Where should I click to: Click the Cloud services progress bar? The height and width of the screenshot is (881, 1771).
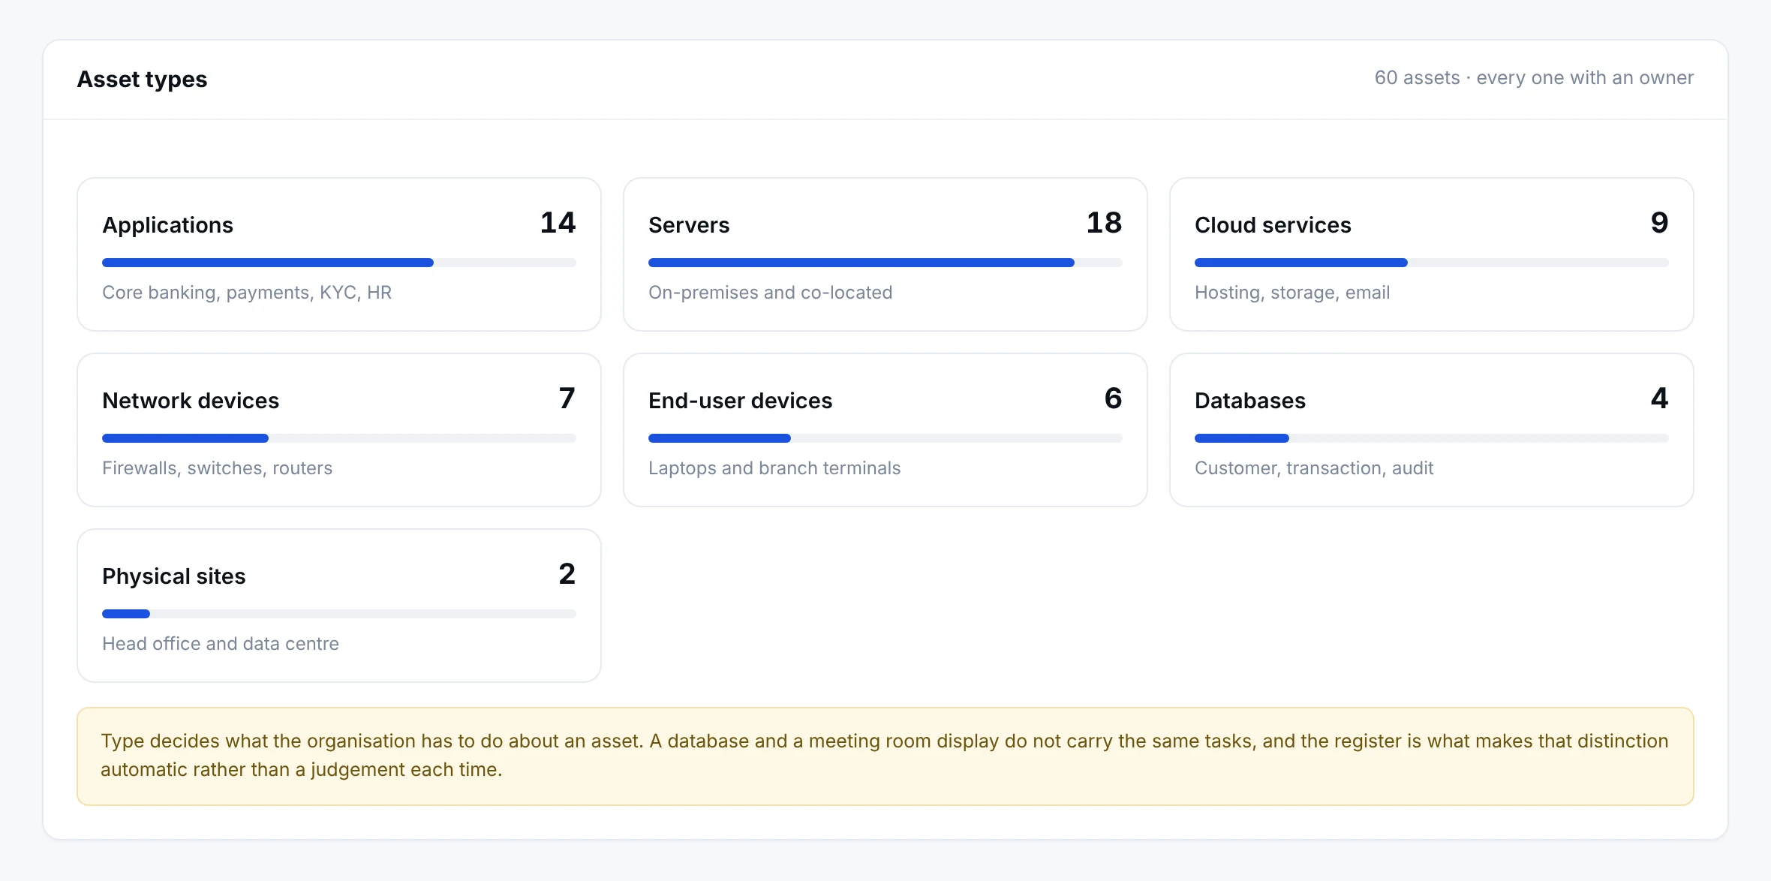(x=1432, y=263)
